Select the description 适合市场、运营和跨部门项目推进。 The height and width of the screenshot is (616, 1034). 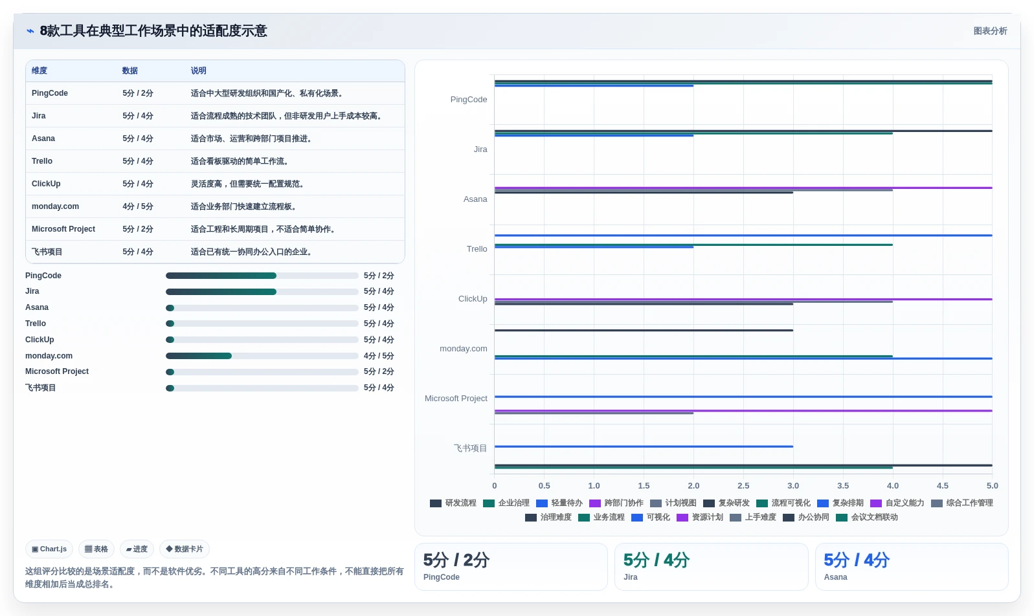[253, 138]
